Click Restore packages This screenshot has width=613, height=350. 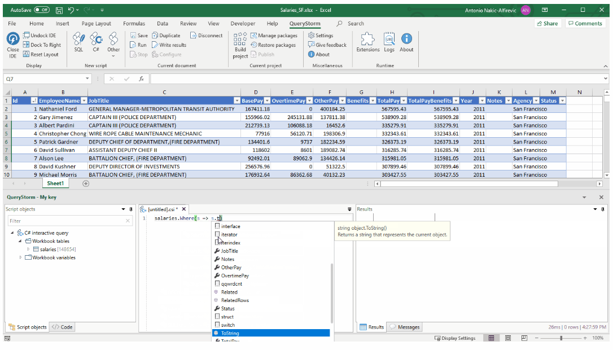tap(273, 45)
